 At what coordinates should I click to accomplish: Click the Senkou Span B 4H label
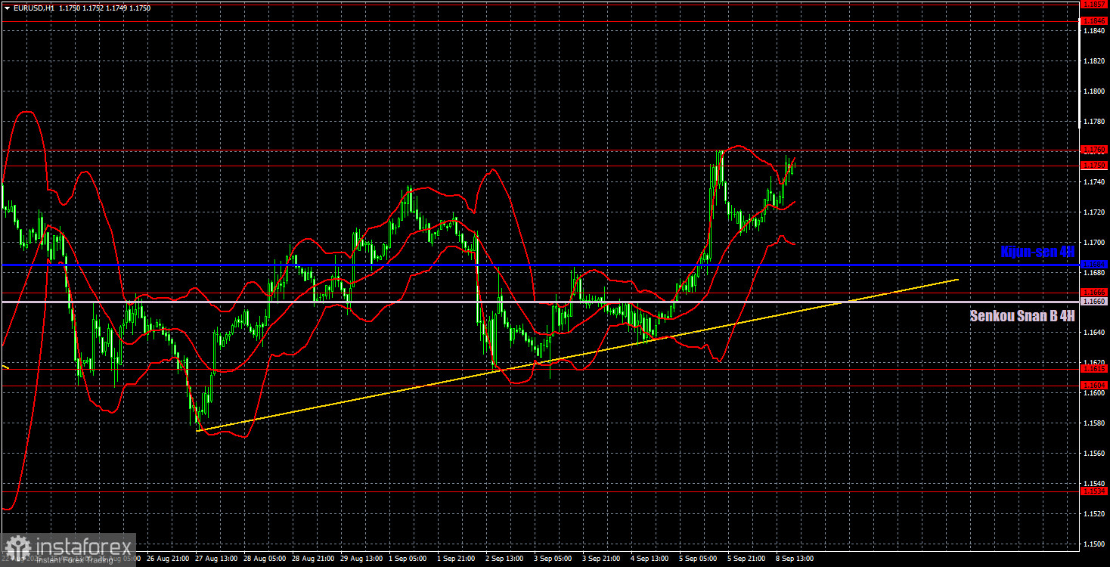[1022, 316]
